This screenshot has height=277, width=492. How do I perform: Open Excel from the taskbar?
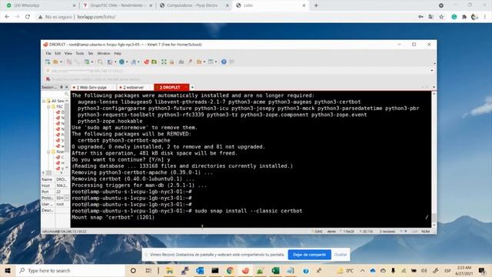click(275, 270)
